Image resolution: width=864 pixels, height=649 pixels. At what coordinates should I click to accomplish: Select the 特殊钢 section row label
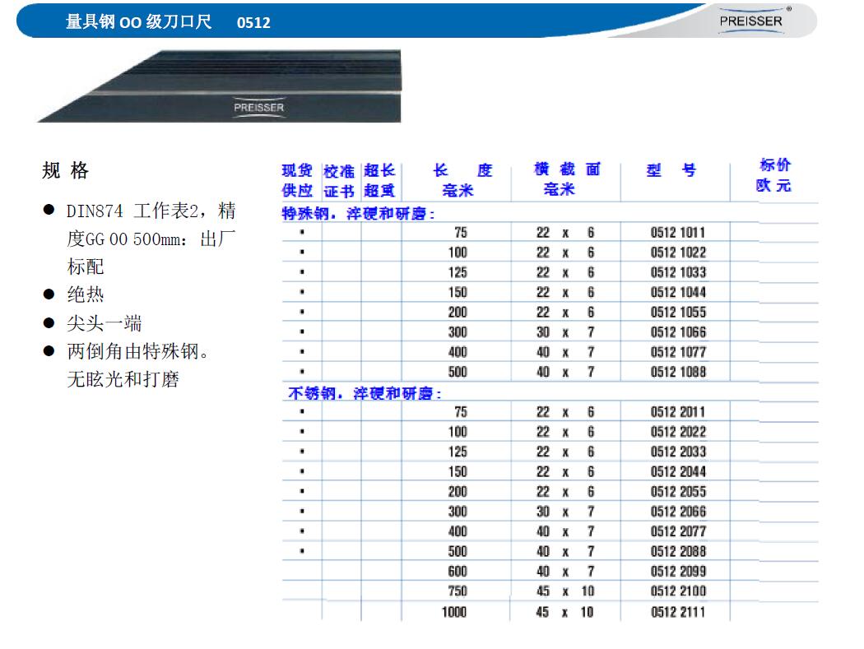tap(358, 214)
